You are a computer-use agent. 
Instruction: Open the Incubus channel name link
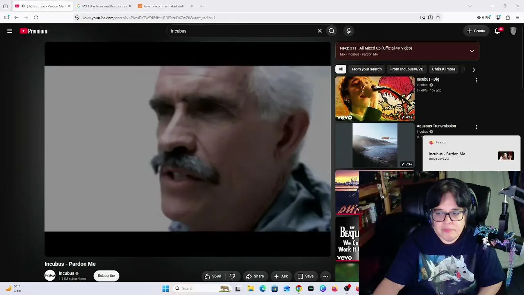tap(66, 273)
